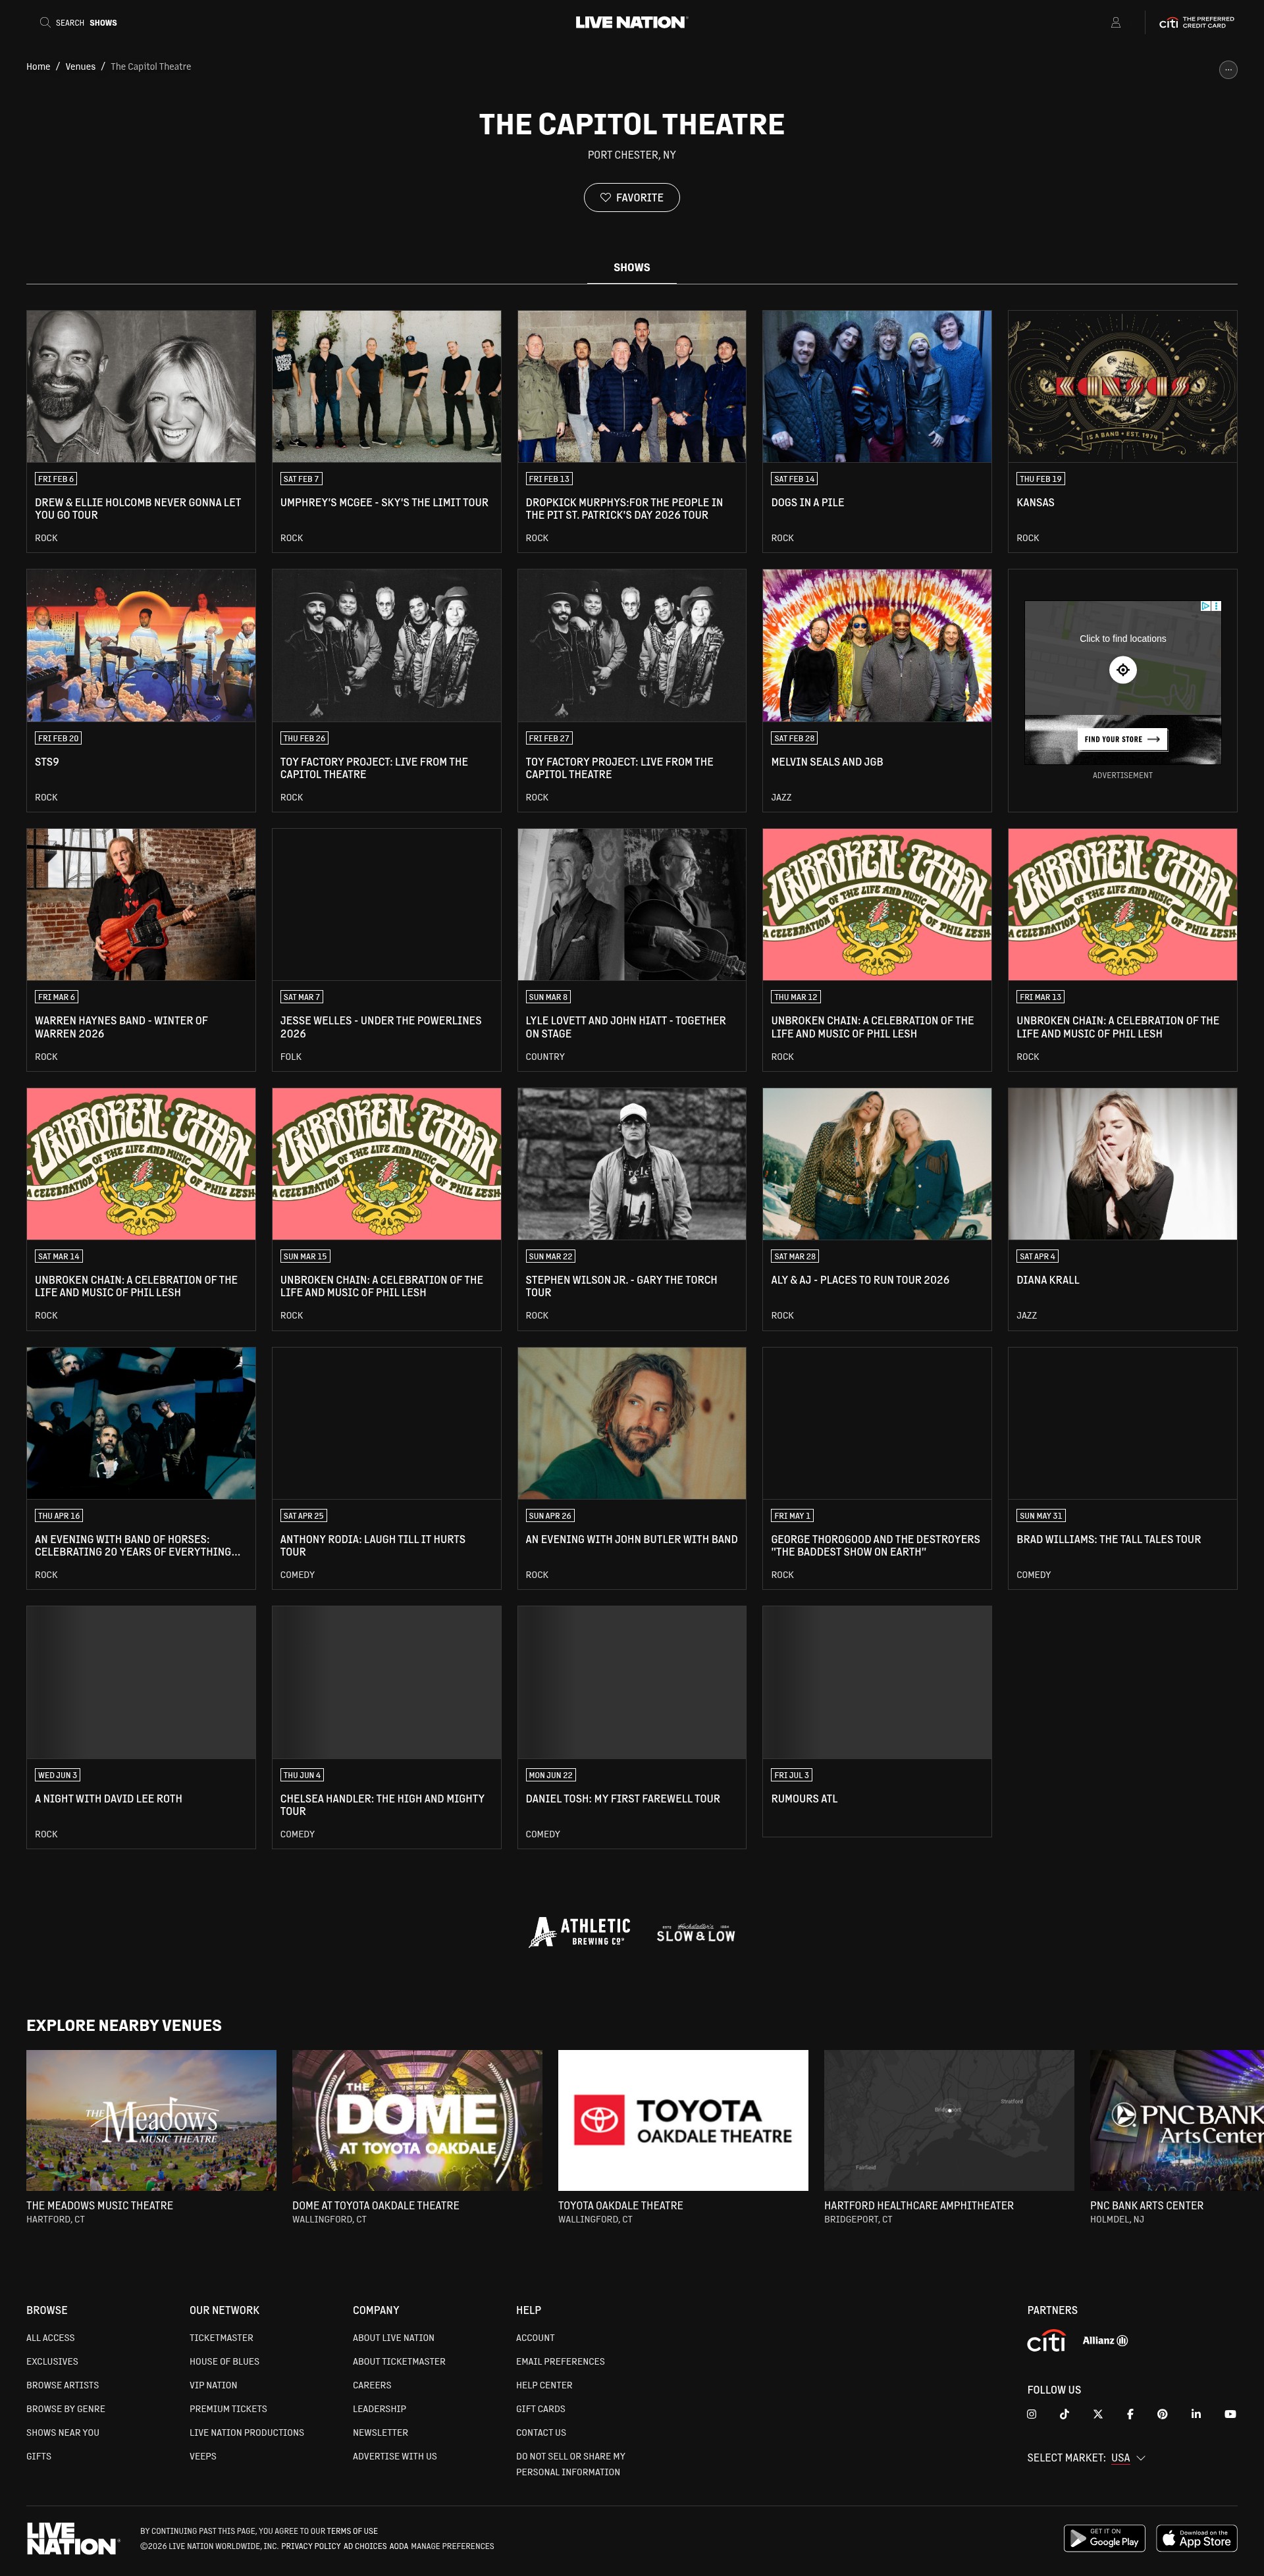
Task: Open Veeps footer link
Action: click(203, 2456)
